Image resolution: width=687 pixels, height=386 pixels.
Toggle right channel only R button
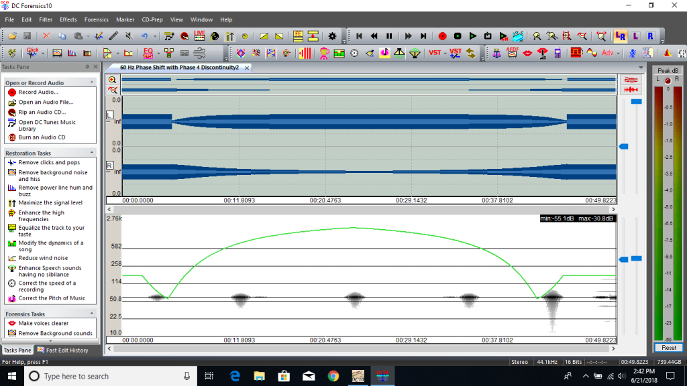(x=650, y=36)
